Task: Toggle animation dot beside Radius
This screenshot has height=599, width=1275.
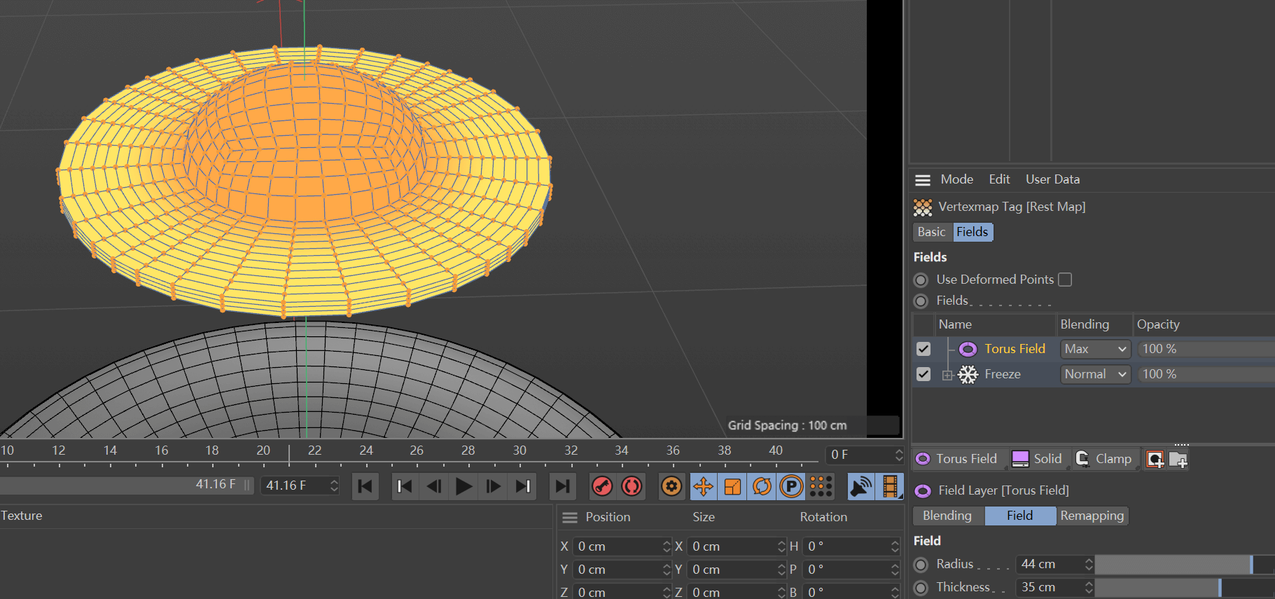Action: (921, 565)
